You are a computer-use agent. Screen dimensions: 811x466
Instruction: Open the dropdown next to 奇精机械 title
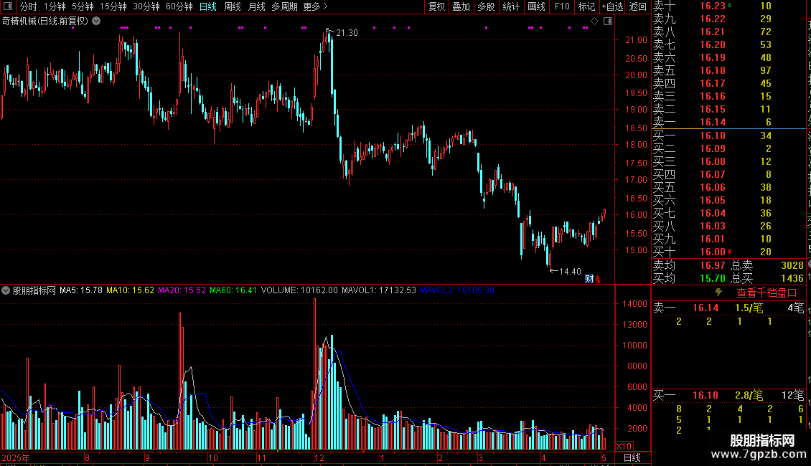coord(96,21)
